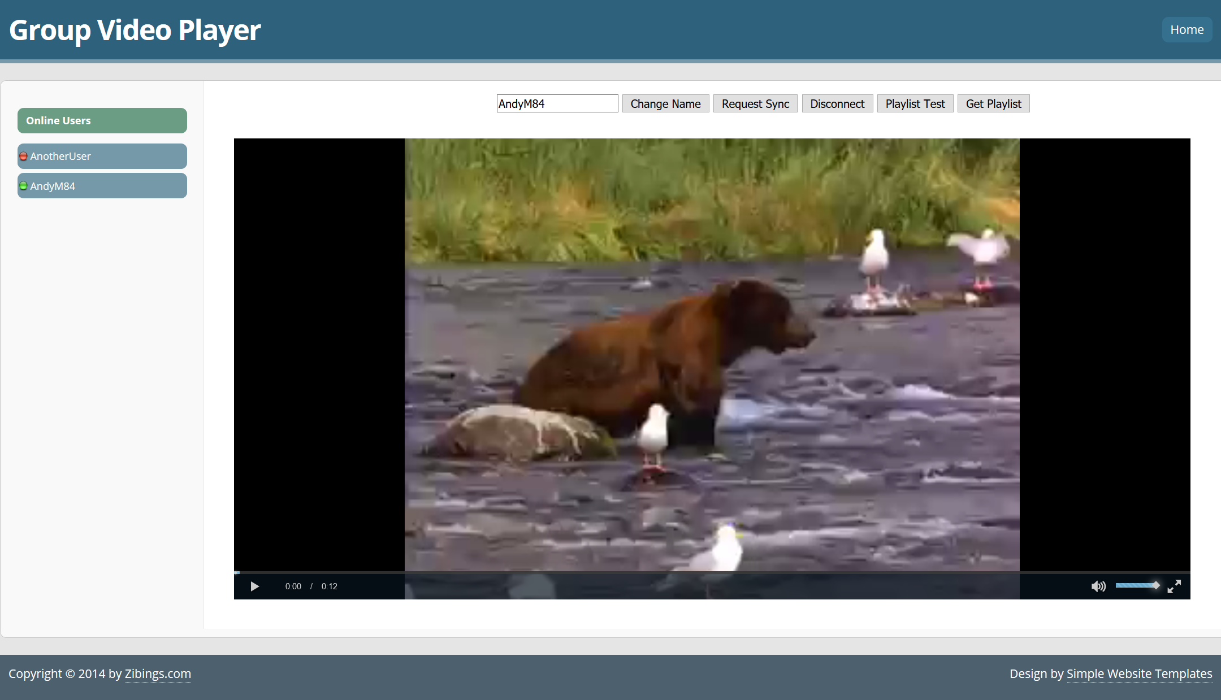
Task: Click the Group Video Player title
Action: 135,30
